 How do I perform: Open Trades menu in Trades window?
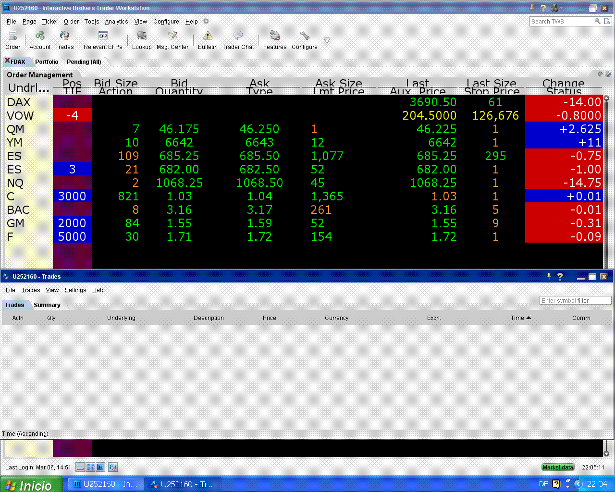[31, 290]
